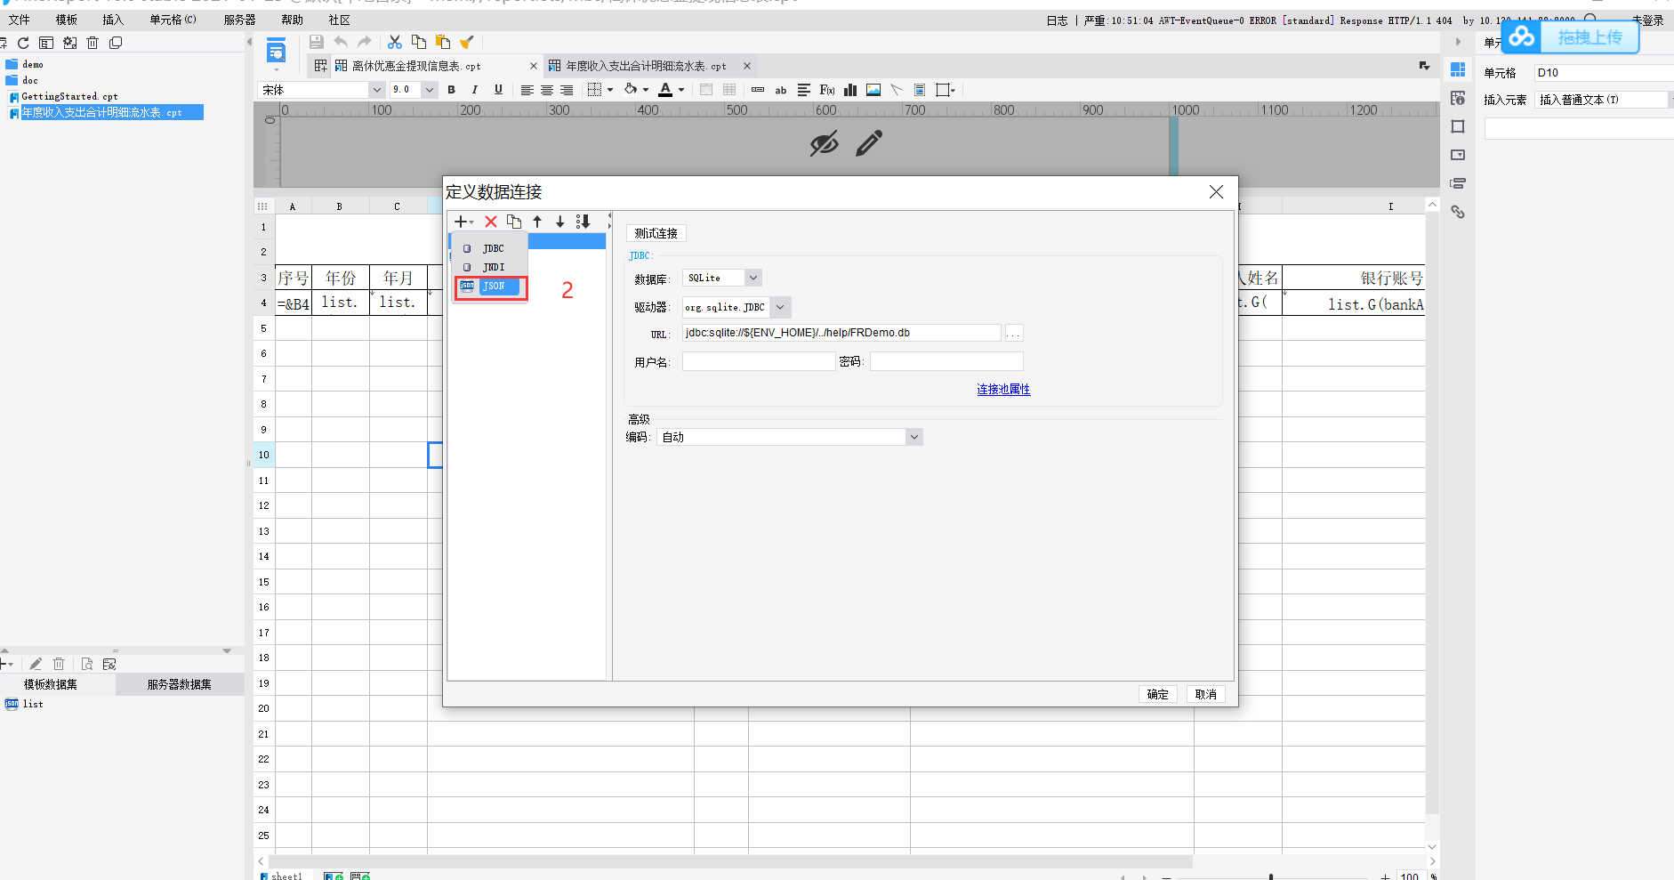Toggle parameter pane visibility eye icon
1674x880 pixels.
pyautogui.click(x=825, y=143)
